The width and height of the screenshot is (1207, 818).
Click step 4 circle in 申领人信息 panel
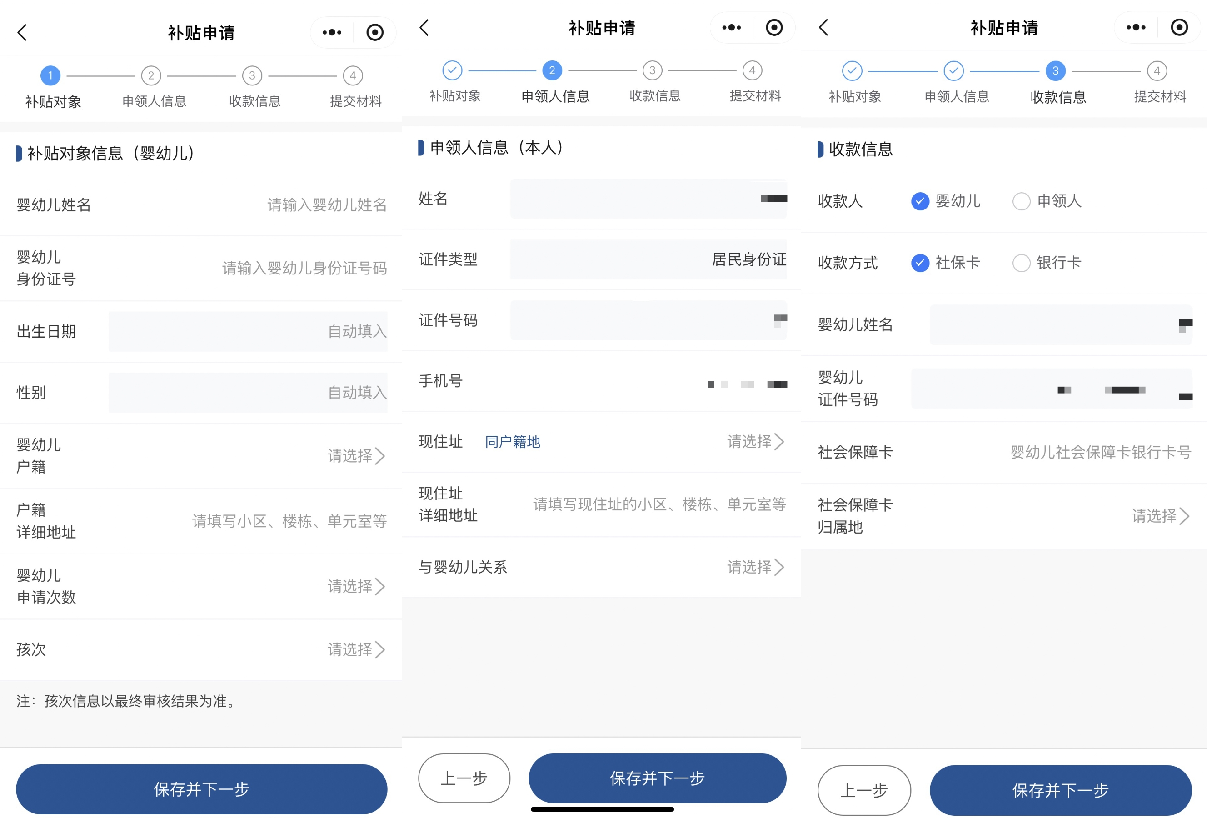click(x=752, y=70)
